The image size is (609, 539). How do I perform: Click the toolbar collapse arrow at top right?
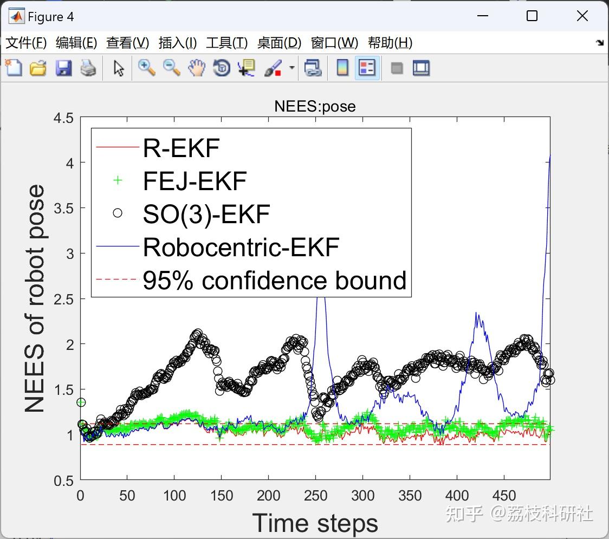click(599, 42)
